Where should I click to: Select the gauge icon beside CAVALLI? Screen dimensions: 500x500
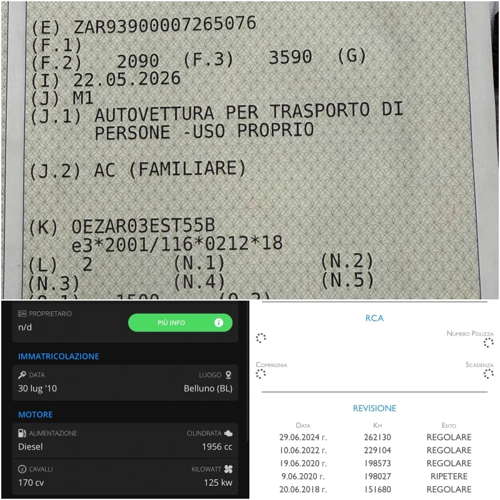click(x=22, y=469)
